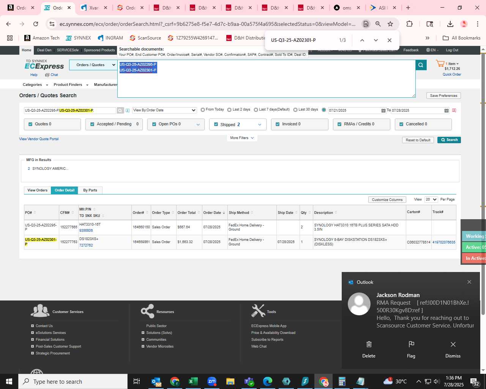Image resolution: width=486 pixels, height=389 pixels.
Task: Open the To date calendar picker
Action: 446,111
